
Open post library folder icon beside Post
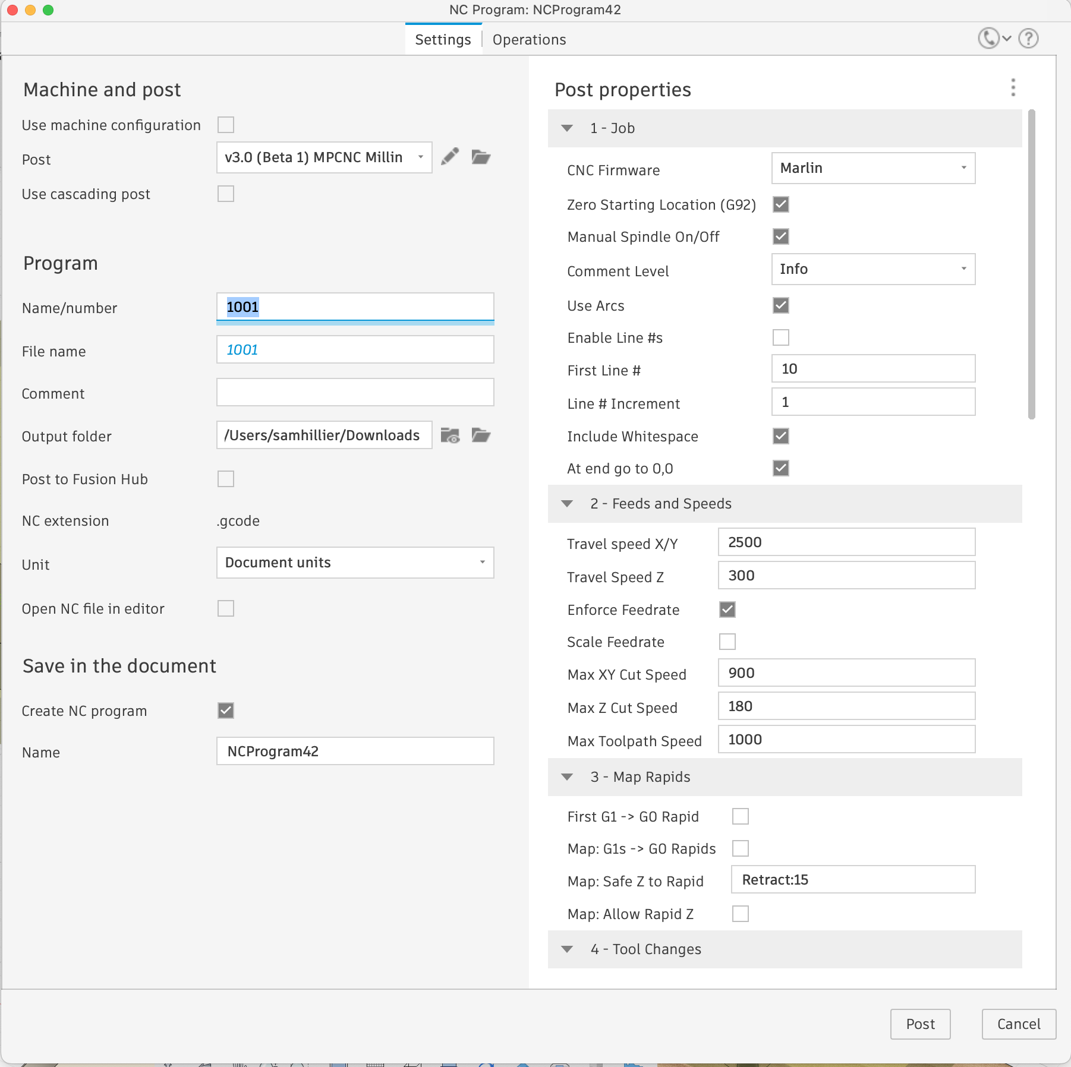coord(481,157)
